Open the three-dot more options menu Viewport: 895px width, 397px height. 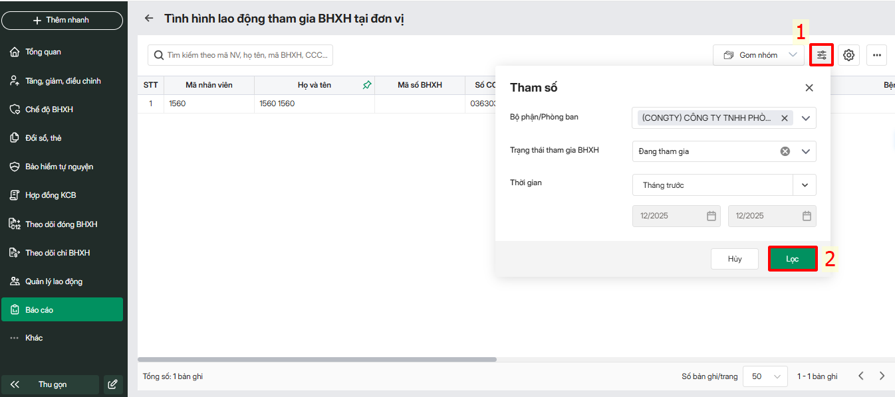point(876,55)
